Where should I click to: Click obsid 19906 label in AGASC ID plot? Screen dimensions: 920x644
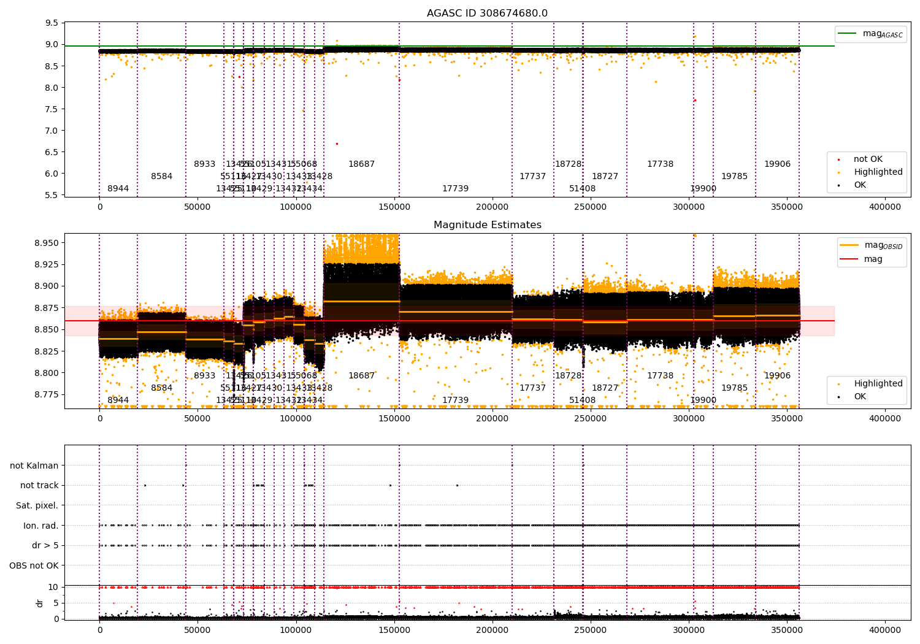click(777, 164)
